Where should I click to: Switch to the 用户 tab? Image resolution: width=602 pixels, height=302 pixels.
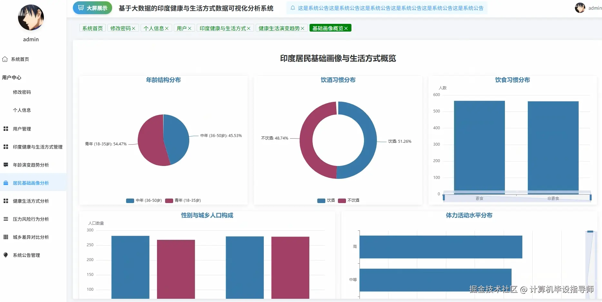pyautogui.click(x=182, y=28)
